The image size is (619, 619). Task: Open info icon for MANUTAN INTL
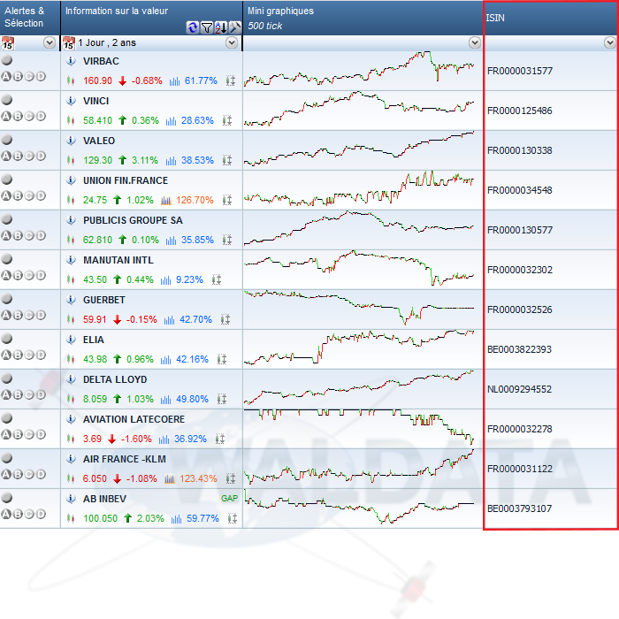pos(71,260)
